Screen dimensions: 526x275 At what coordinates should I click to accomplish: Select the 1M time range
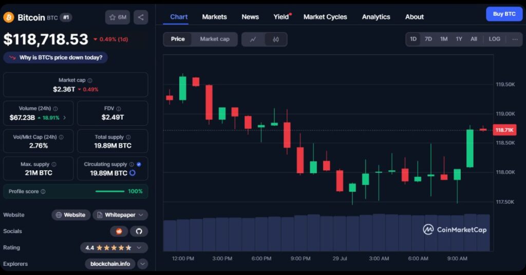coord(444,39)
